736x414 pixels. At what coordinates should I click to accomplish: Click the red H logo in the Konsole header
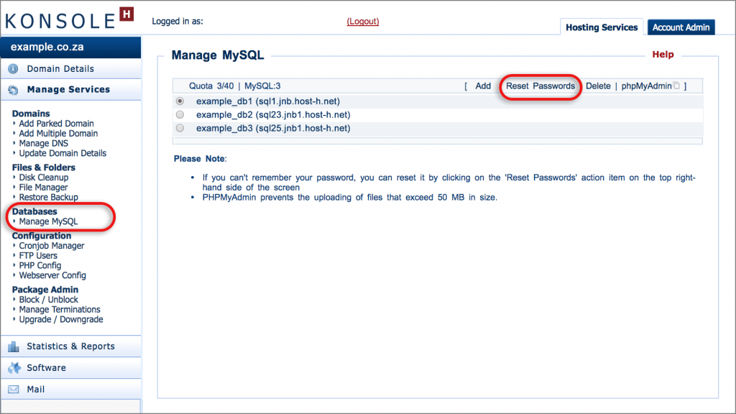(127, 14)
